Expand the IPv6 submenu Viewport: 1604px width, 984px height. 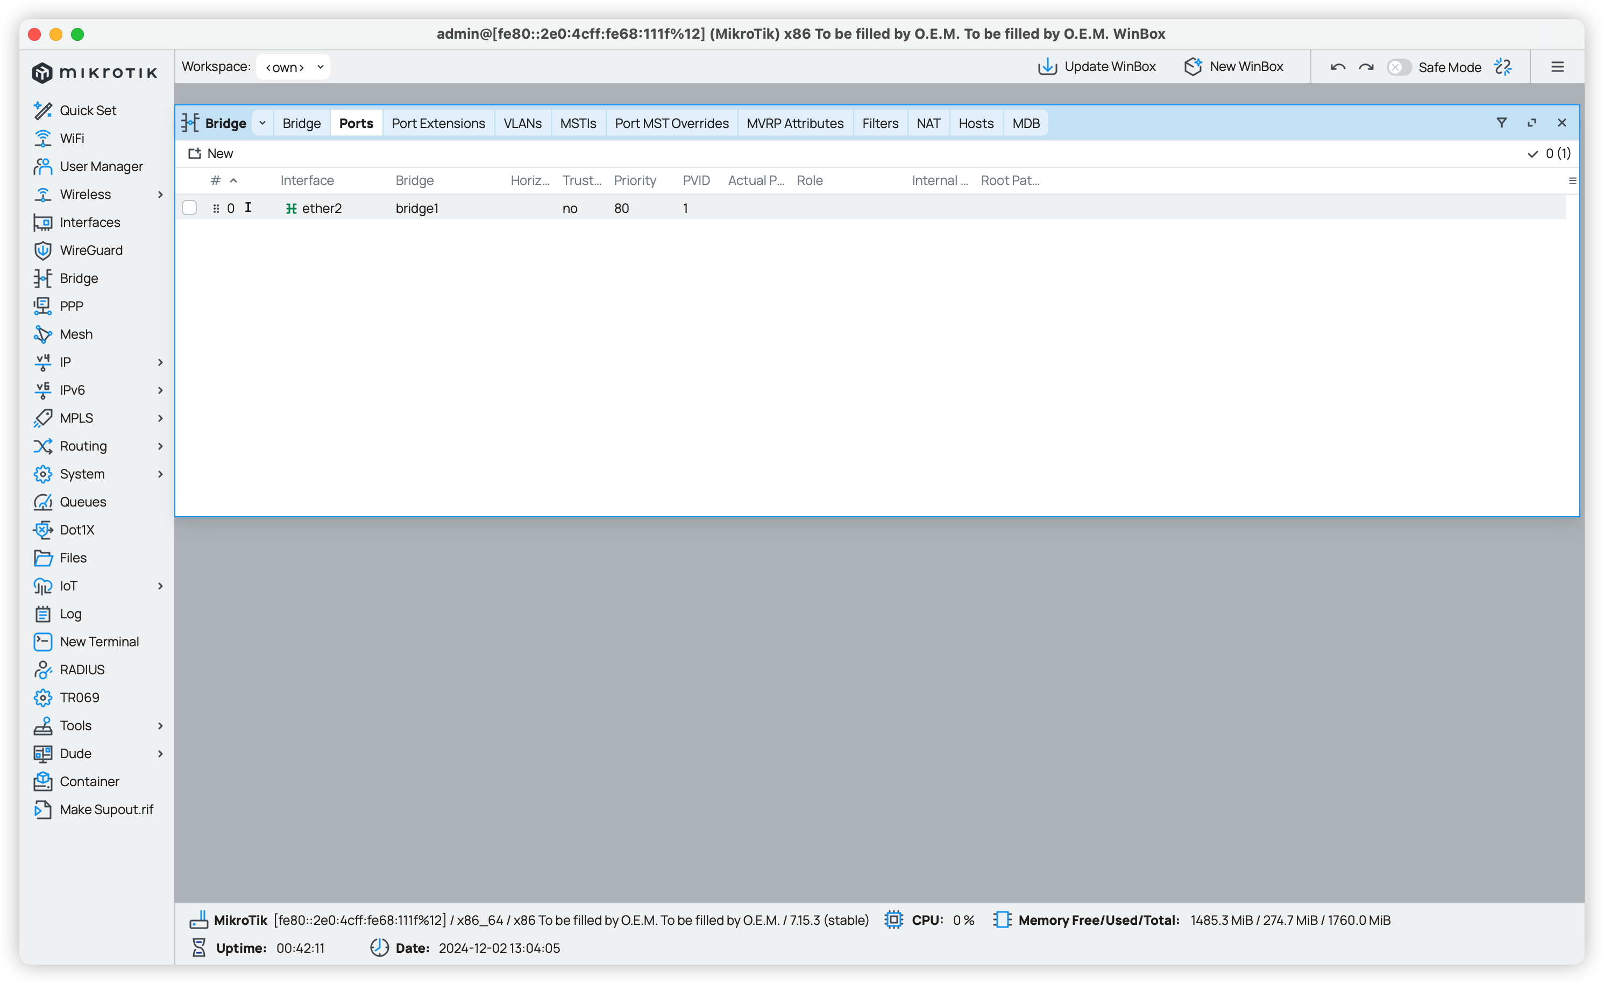[160, 390]
